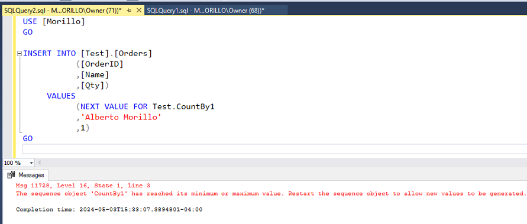Pin the SQLQuery2.sql tab
The height and width of the screenshot is (224, 527).
(x=129, y=11)
